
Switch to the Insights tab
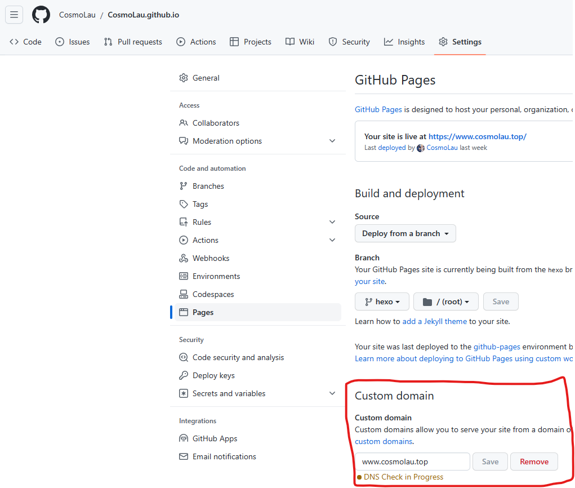pos(404,42)
